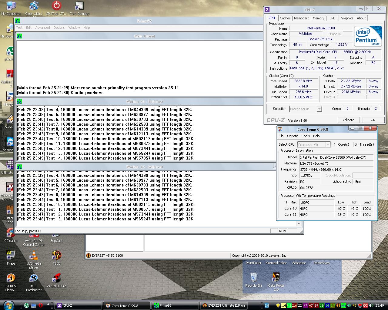Screen dimensions: 388x310
Task: Open Virtual DJ Pro shortcut
Action: [x=56, y=279]
